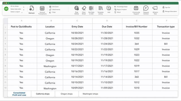This screenshot has height=101, width=181.
Task: Click invoice number 1012 cell
Action: point(137,82)
